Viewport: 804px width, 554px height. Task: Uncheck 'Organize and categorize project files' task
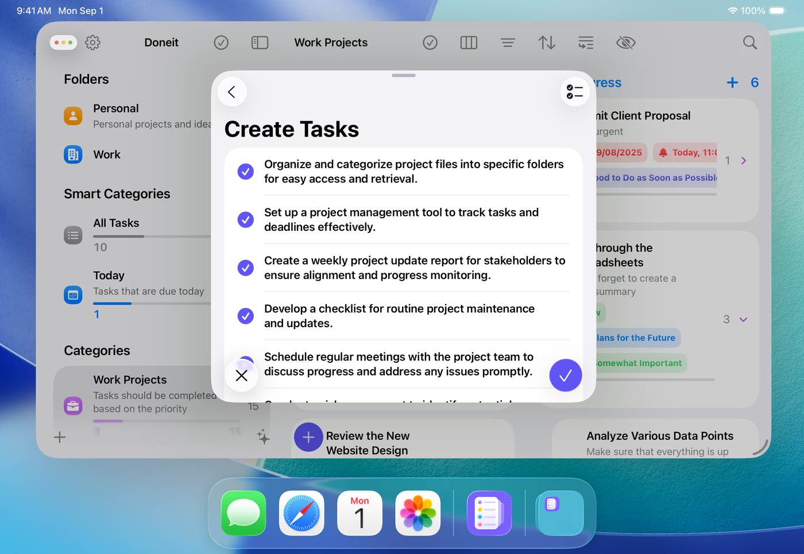click(246, 172)
